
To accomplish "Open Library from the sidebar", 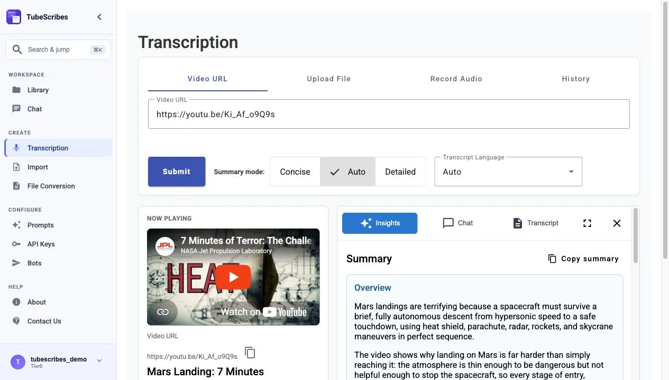I will point(58,90).
